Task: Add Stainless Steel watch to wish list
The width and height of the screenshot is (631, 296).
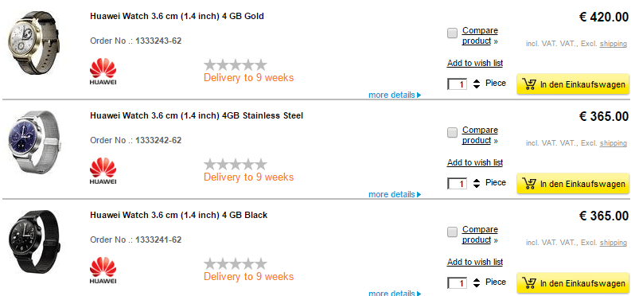Action: (475, 162)
